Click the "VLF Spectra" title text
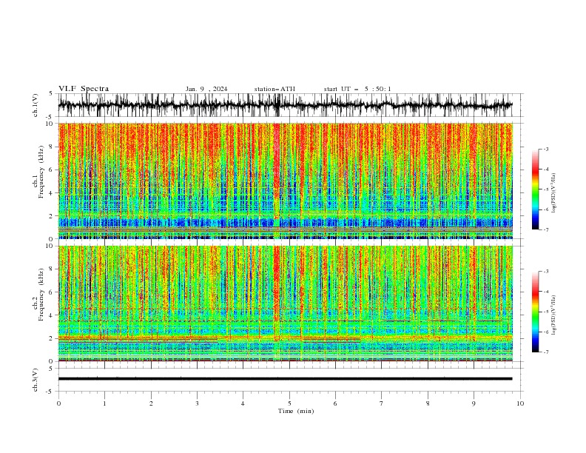586x453 pixels. tap(84, 89)
